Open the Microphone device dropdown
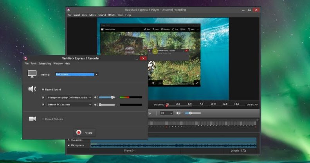The width and height of the screenshot is (310, 163). coord(69,98)
